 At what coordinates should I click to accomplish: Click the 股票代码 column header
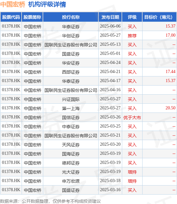click(x=11, y=17)
